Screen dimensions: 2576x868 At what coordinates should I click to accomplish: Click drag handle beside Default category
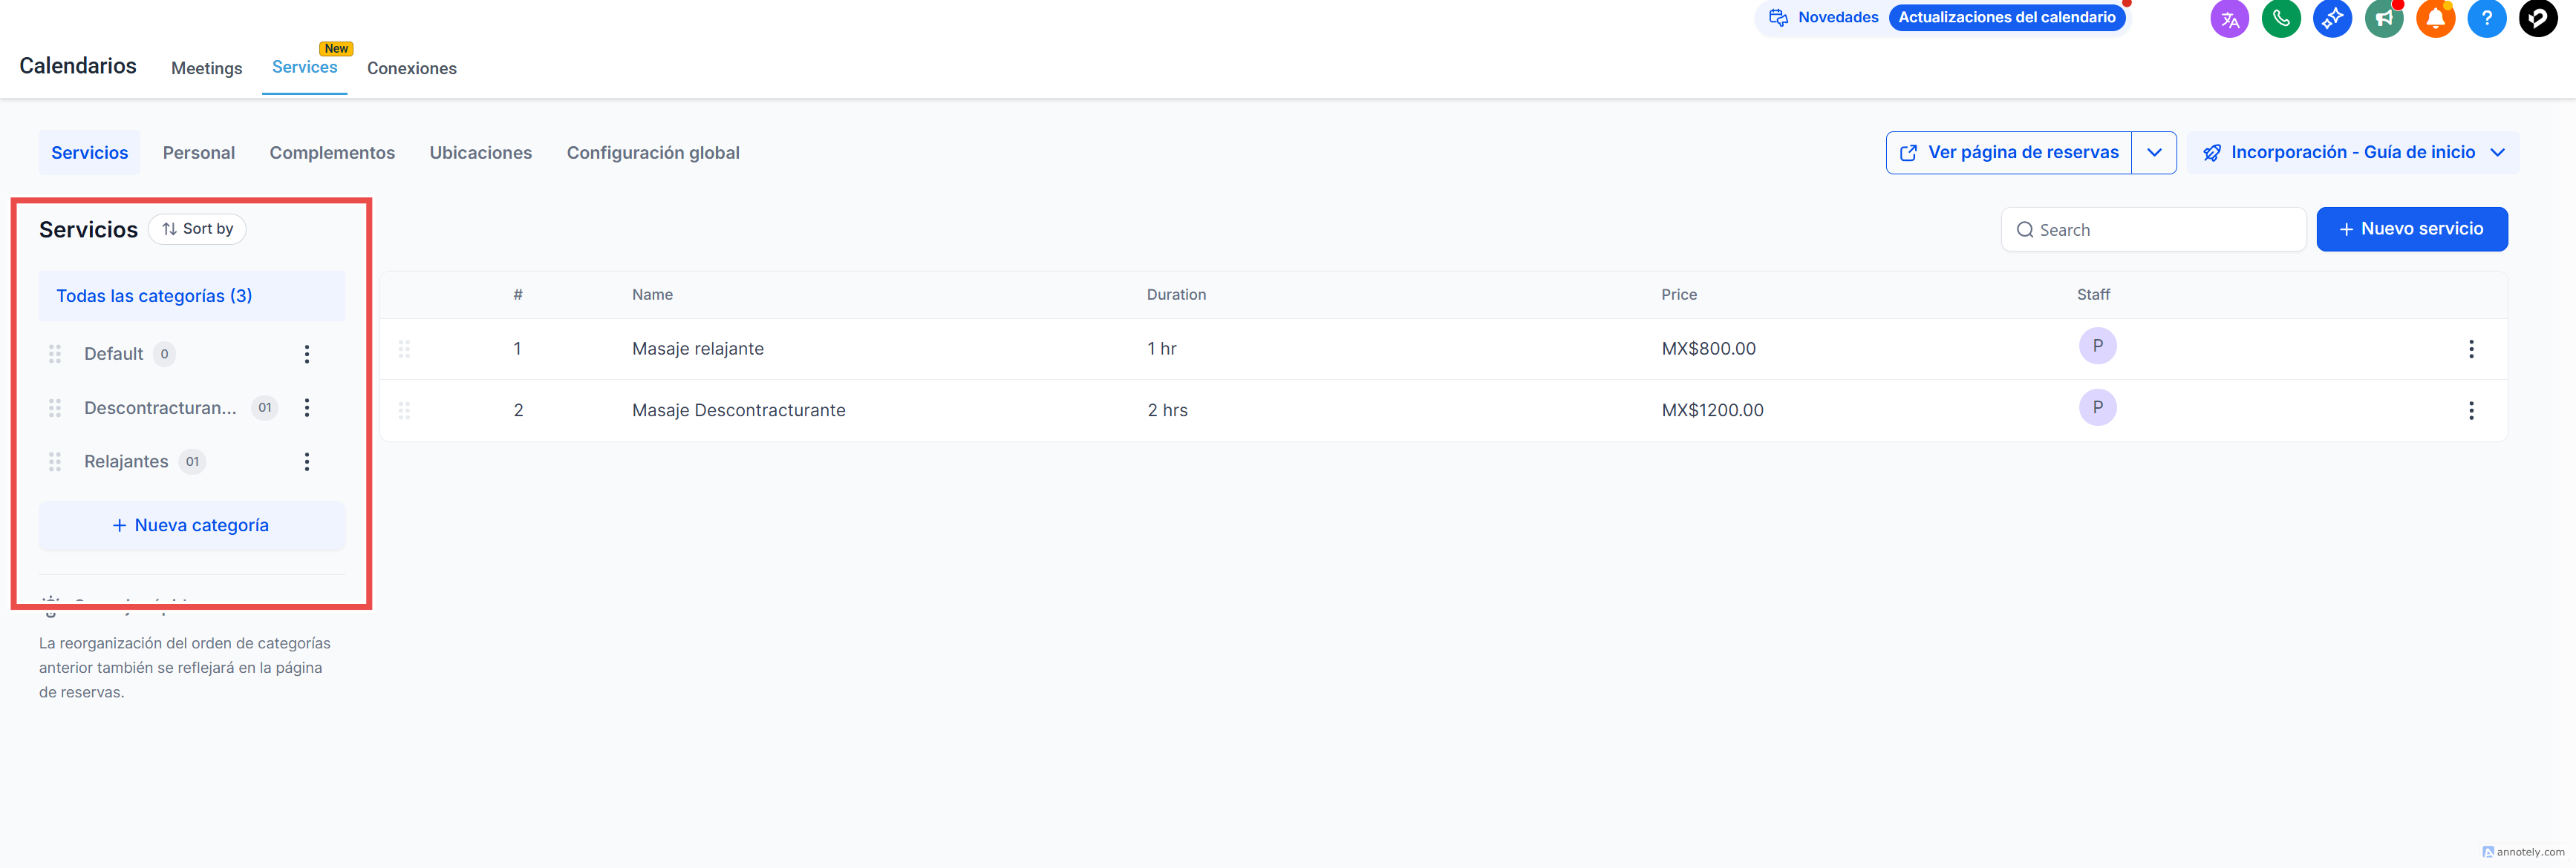pyautogui.click(x=55, y=354)
